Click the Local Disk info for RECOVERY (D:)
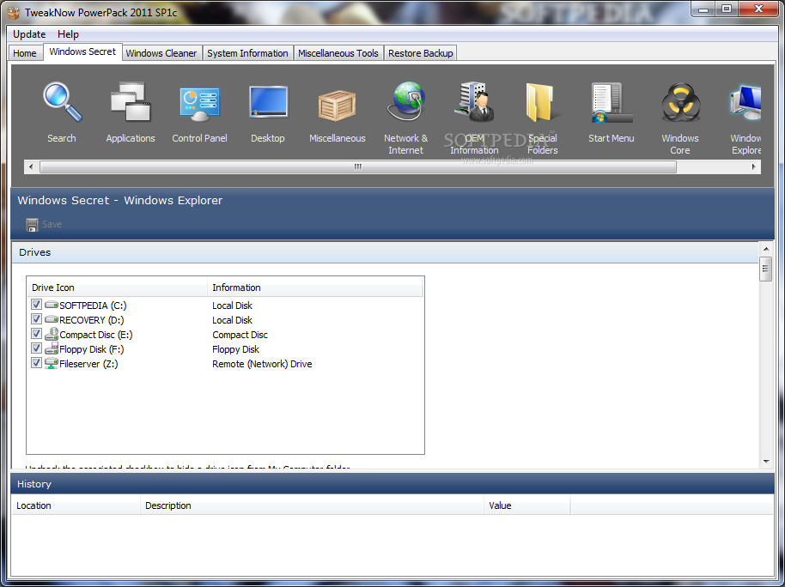785x587 pixels. (x=232, y=320)
